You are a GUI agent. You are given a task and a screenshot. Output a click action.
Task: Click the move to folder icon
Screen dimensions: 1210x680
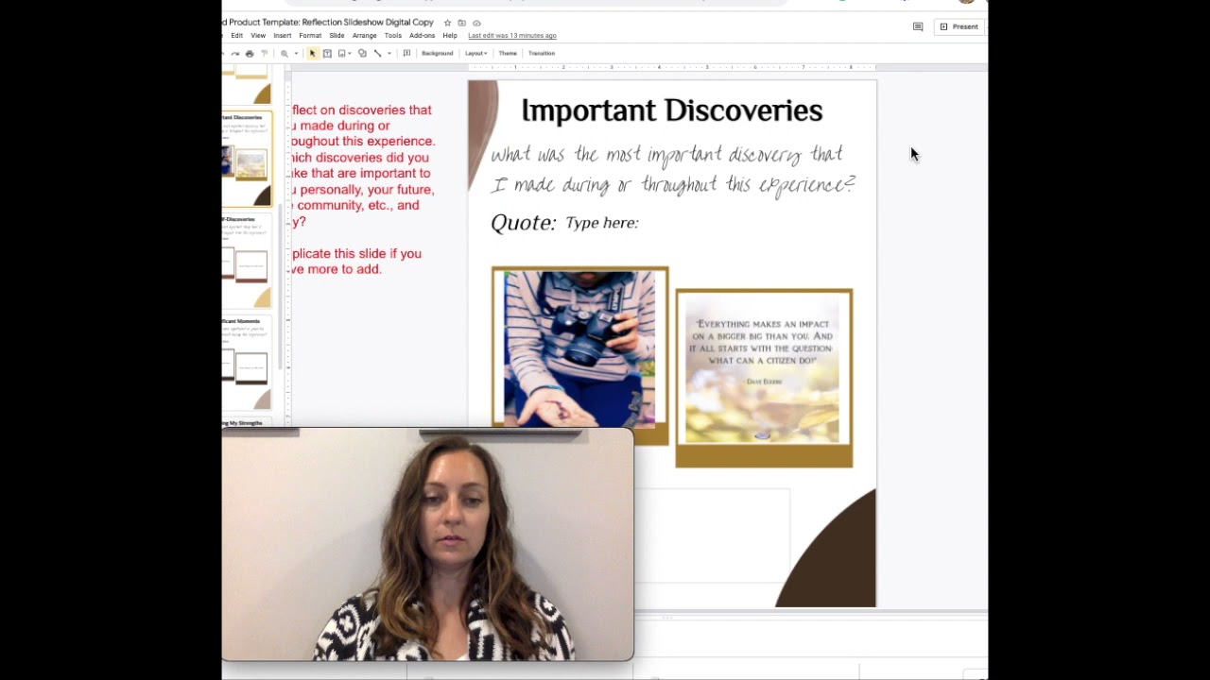(461, 23)
